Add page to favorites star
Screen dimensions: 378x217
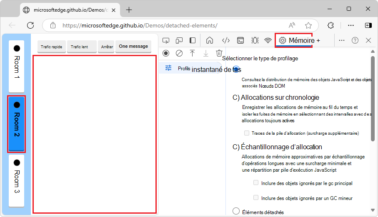coord(308,25)
